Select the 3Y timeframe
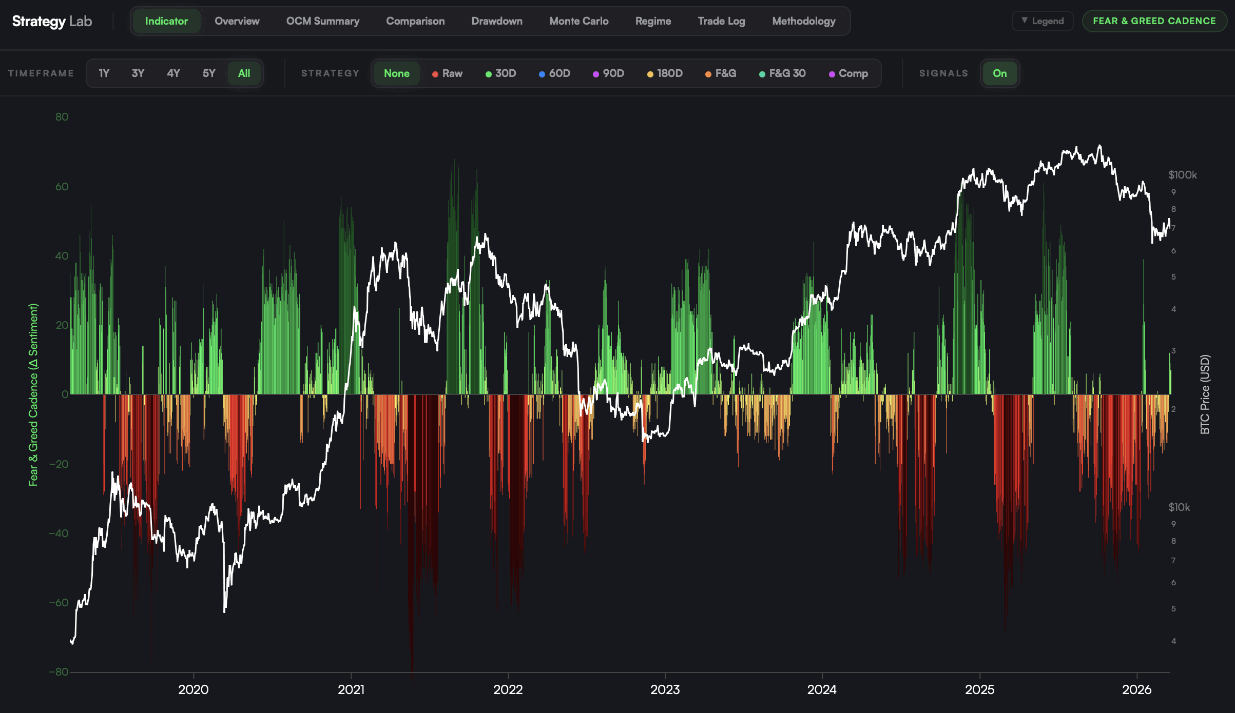Screen dimensions: 1235x713 [x=138, y=73]
